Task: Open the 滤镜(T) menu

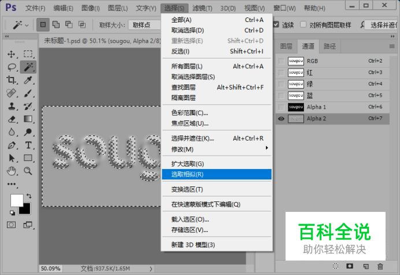Action: (202, 9)
